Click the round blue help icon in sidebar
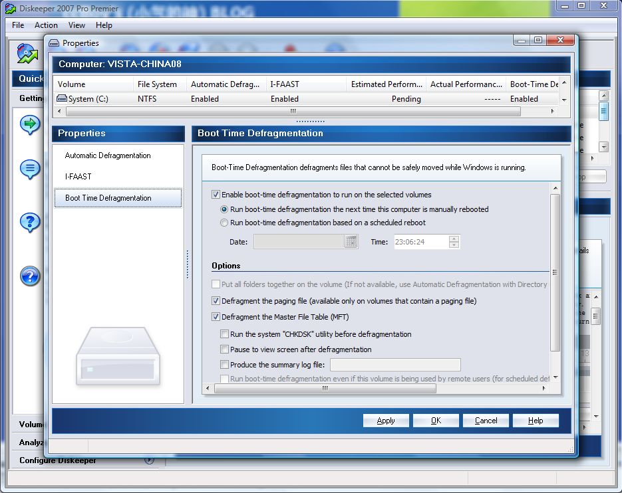 pos(30,276)
